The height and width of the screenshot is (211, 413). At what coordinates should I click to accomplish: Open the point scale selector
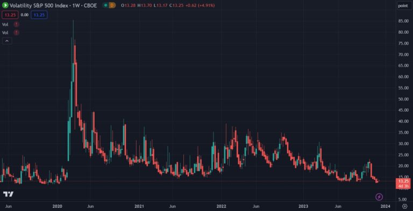point(403,5)
